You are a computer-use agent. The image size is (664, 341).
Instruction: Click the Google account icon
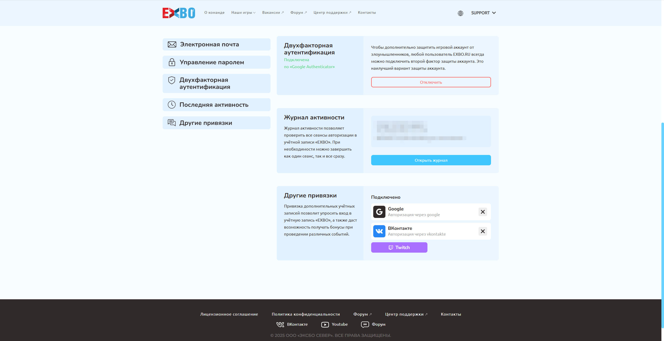pos(379,212)
